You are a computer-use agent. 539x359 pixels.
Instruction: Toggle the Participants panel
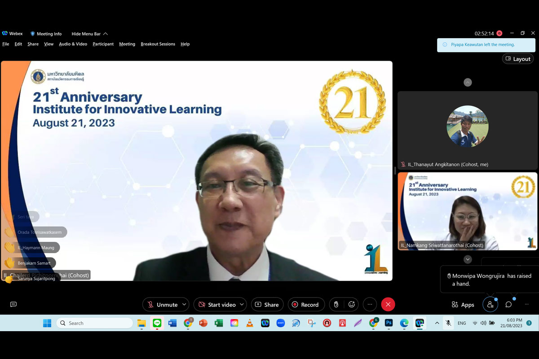point(490,305)
